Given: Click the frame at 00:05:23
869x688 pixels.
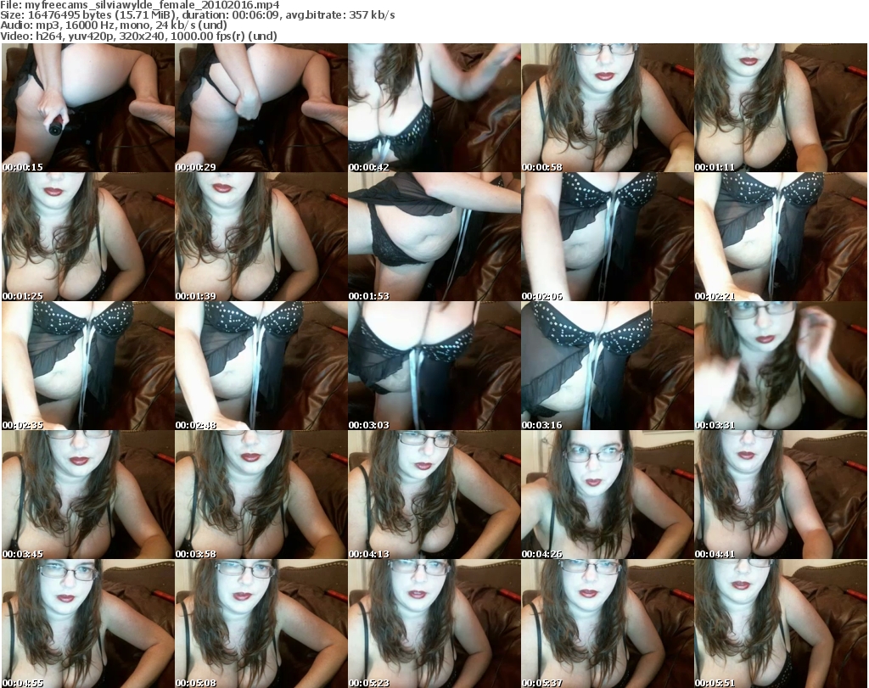Looking at the screenshot, I should [x=434, y=624].
